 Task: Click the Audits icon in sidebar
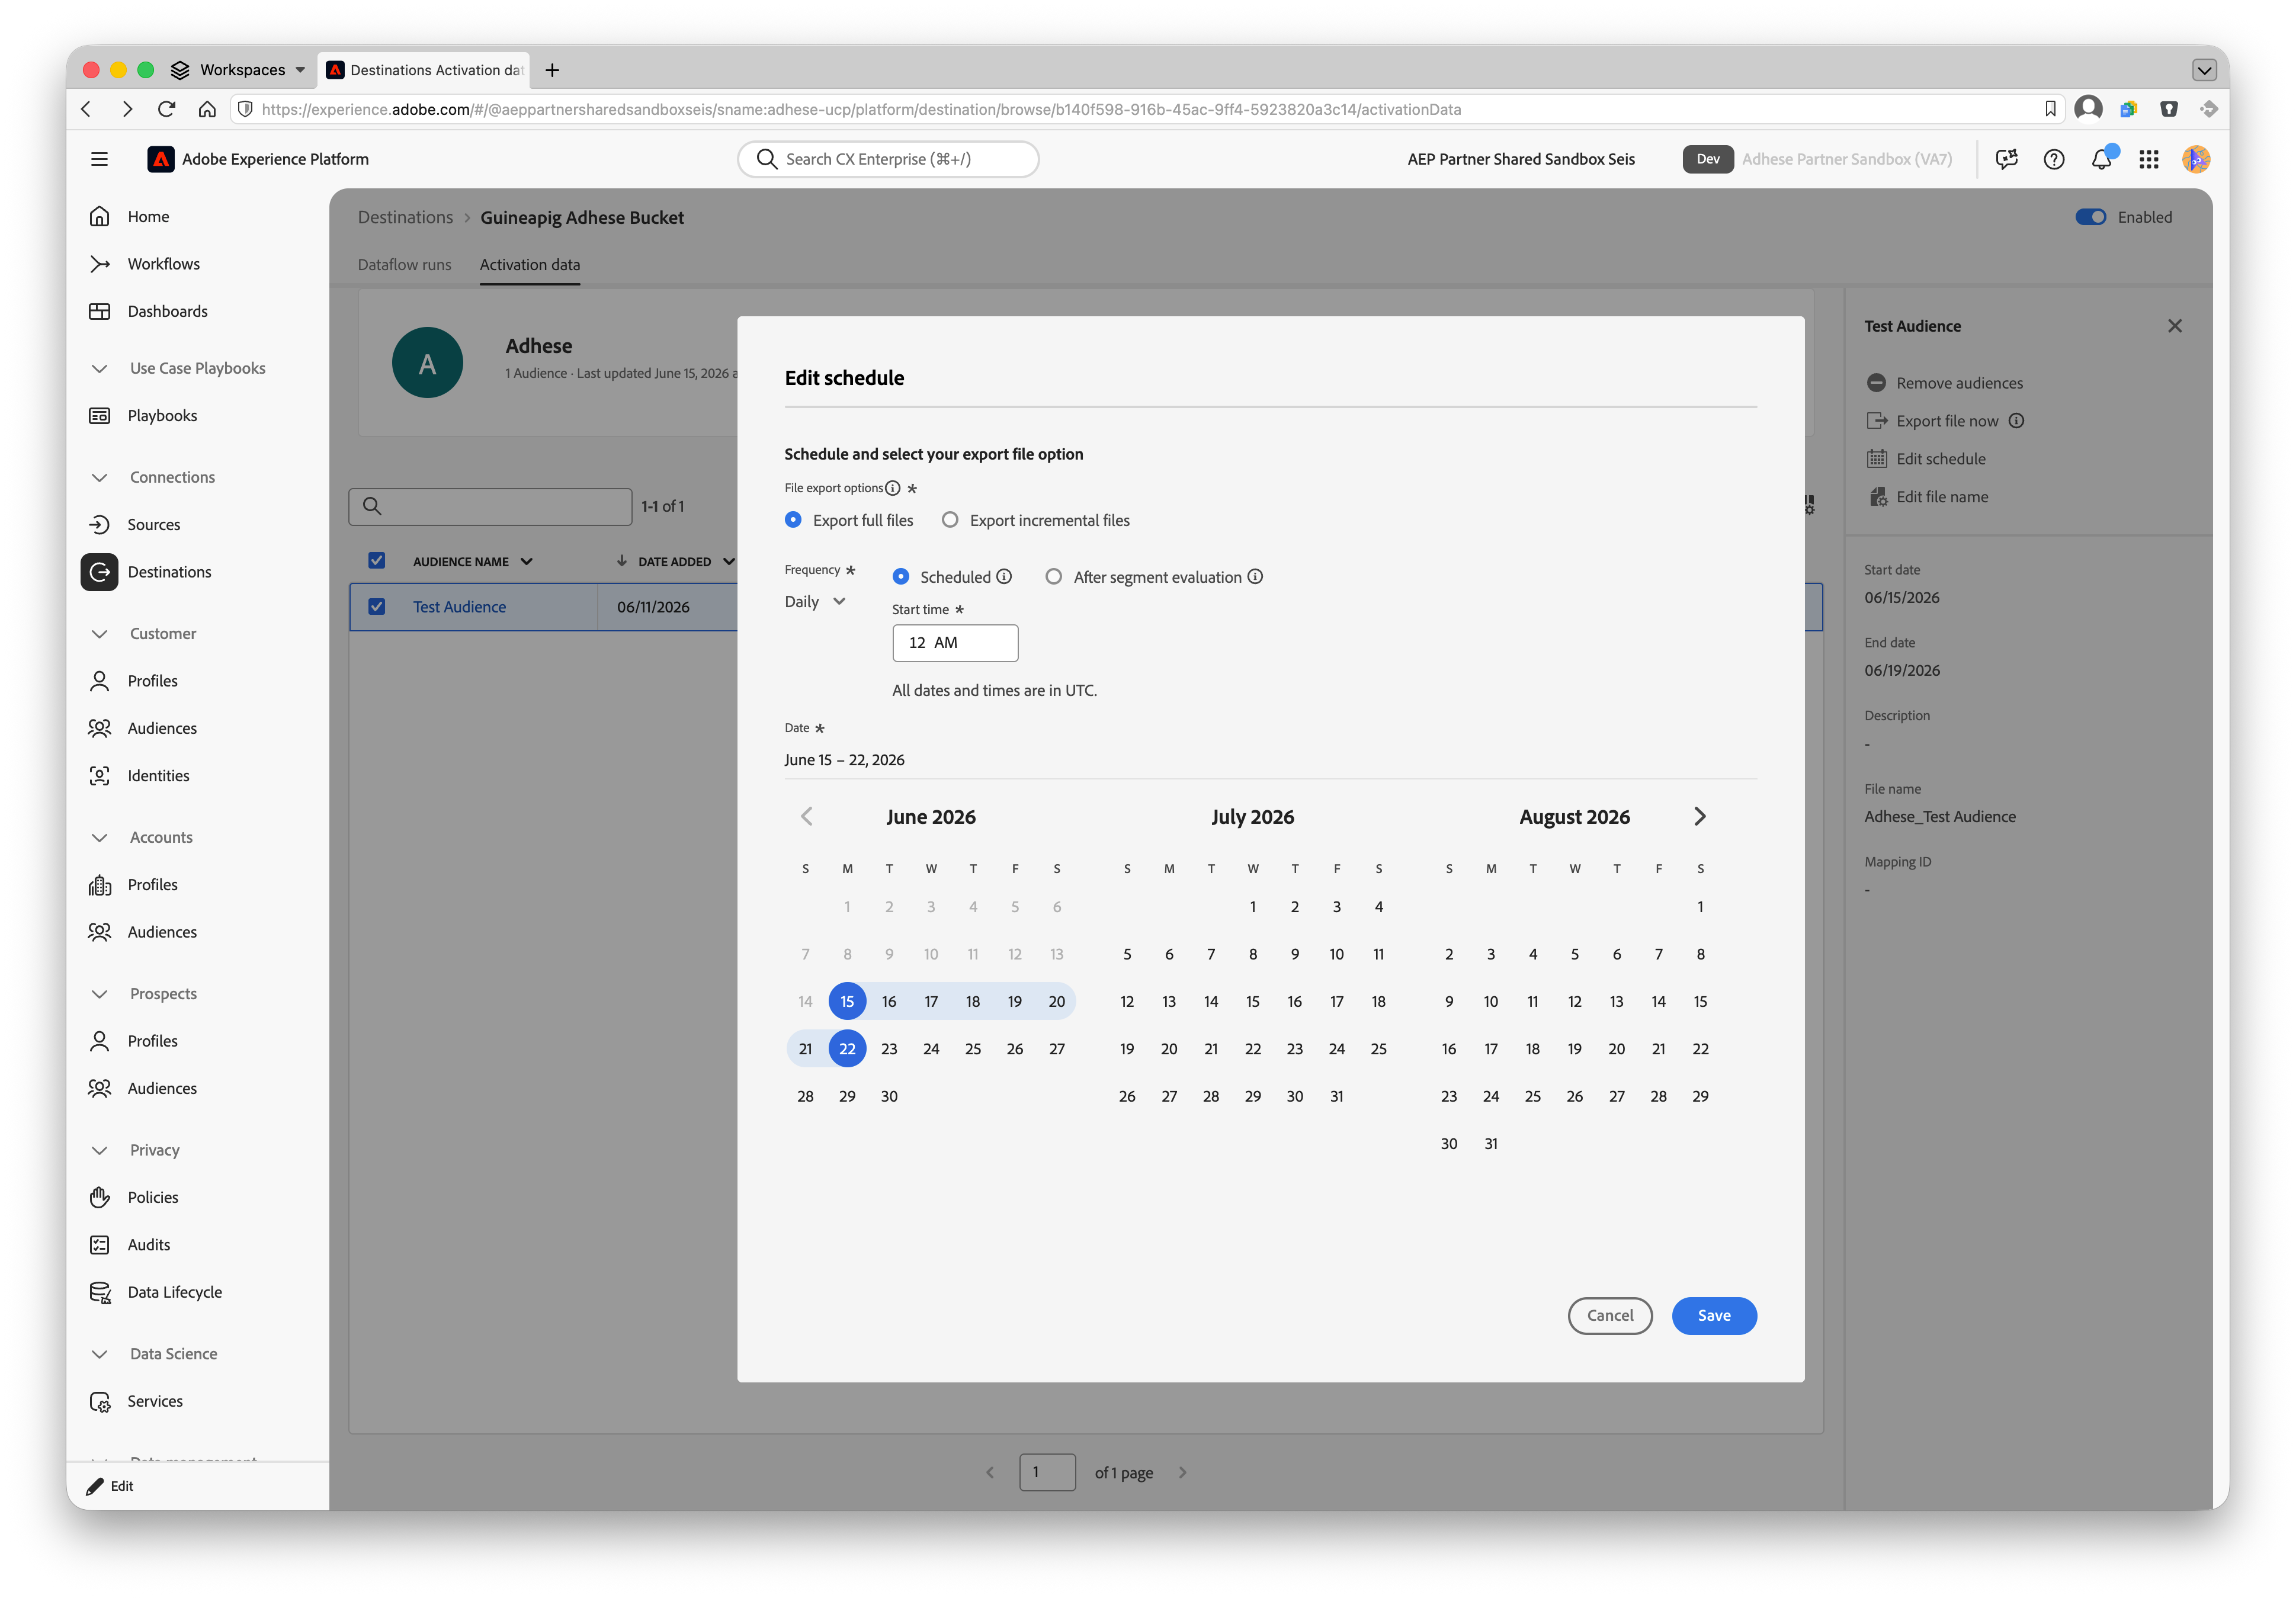pos(99,1244)
